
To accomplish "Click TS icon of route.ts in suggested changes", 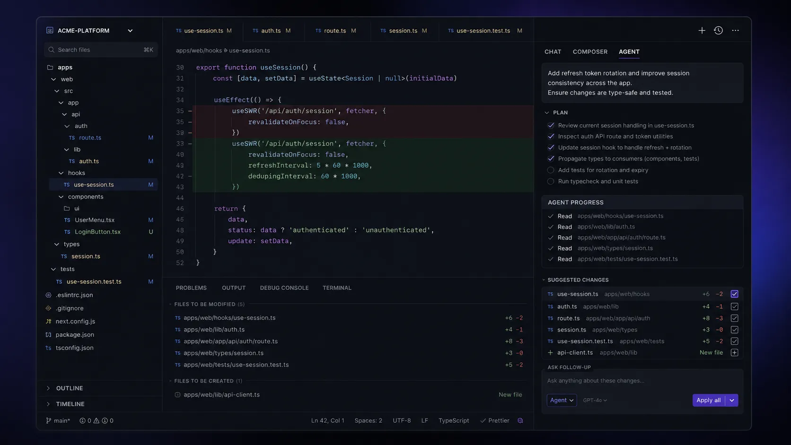I will 550,319.
